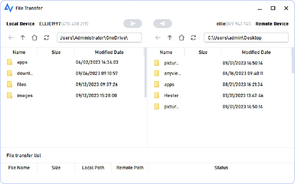Go up one folder on remote device
Viewport: 295px width, 184px height.
point(170,37)
